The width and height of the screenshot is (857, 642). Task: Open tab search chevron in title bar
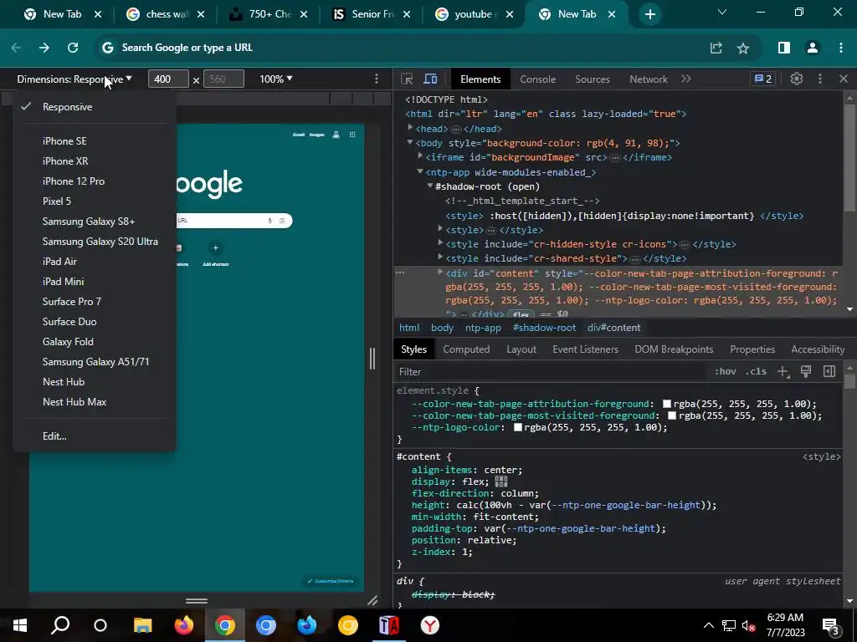tap(722, 12)
